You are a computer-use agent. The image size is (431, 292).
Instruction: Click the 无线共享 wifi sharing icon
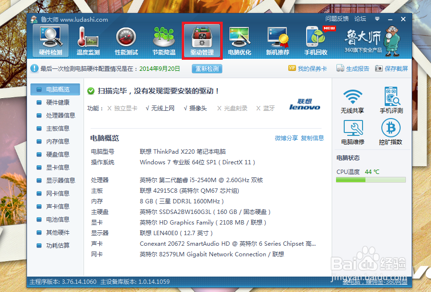coord(352,101)
